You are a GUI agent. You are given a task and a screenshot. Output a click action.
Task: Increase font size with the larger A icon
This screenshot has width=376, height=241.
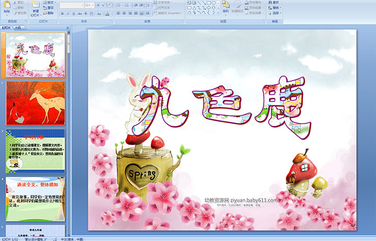[98, 5]
